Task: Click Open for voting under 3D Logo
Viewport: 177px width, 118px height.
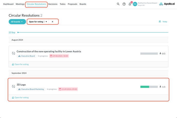Action: (22, 97)
